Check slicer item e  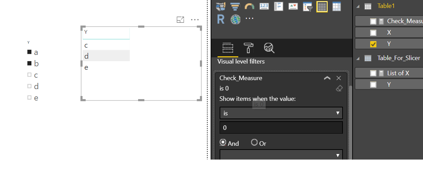29,98
